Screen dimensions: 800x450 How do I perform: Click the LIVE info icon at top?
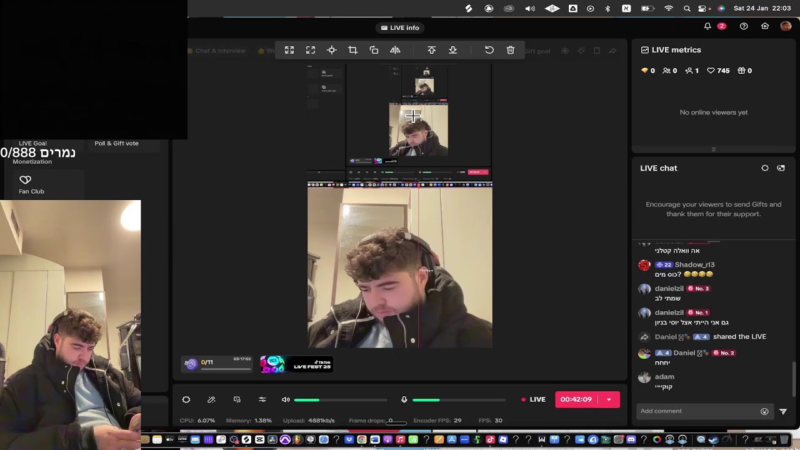[x=384, y=27]
